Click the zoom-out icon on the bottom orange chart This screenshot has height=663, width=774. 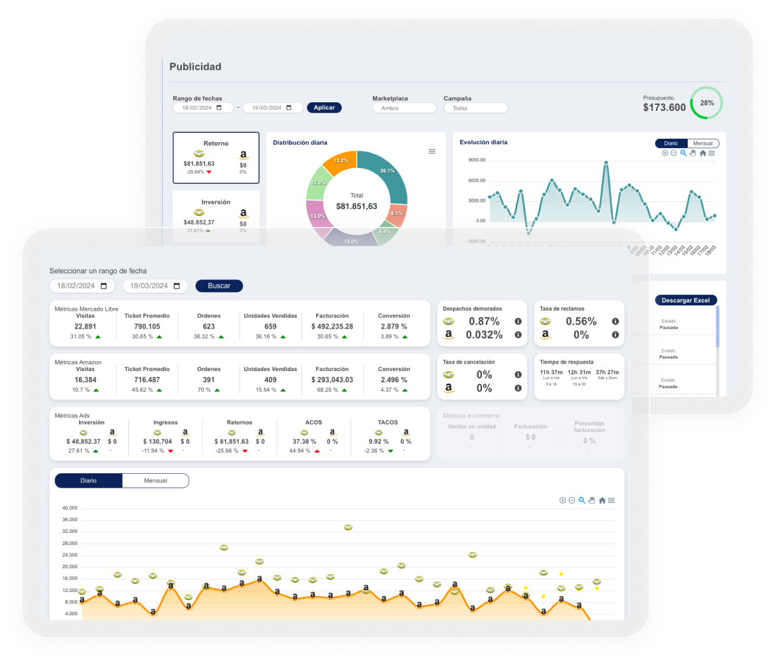click(x=572, y=500)
